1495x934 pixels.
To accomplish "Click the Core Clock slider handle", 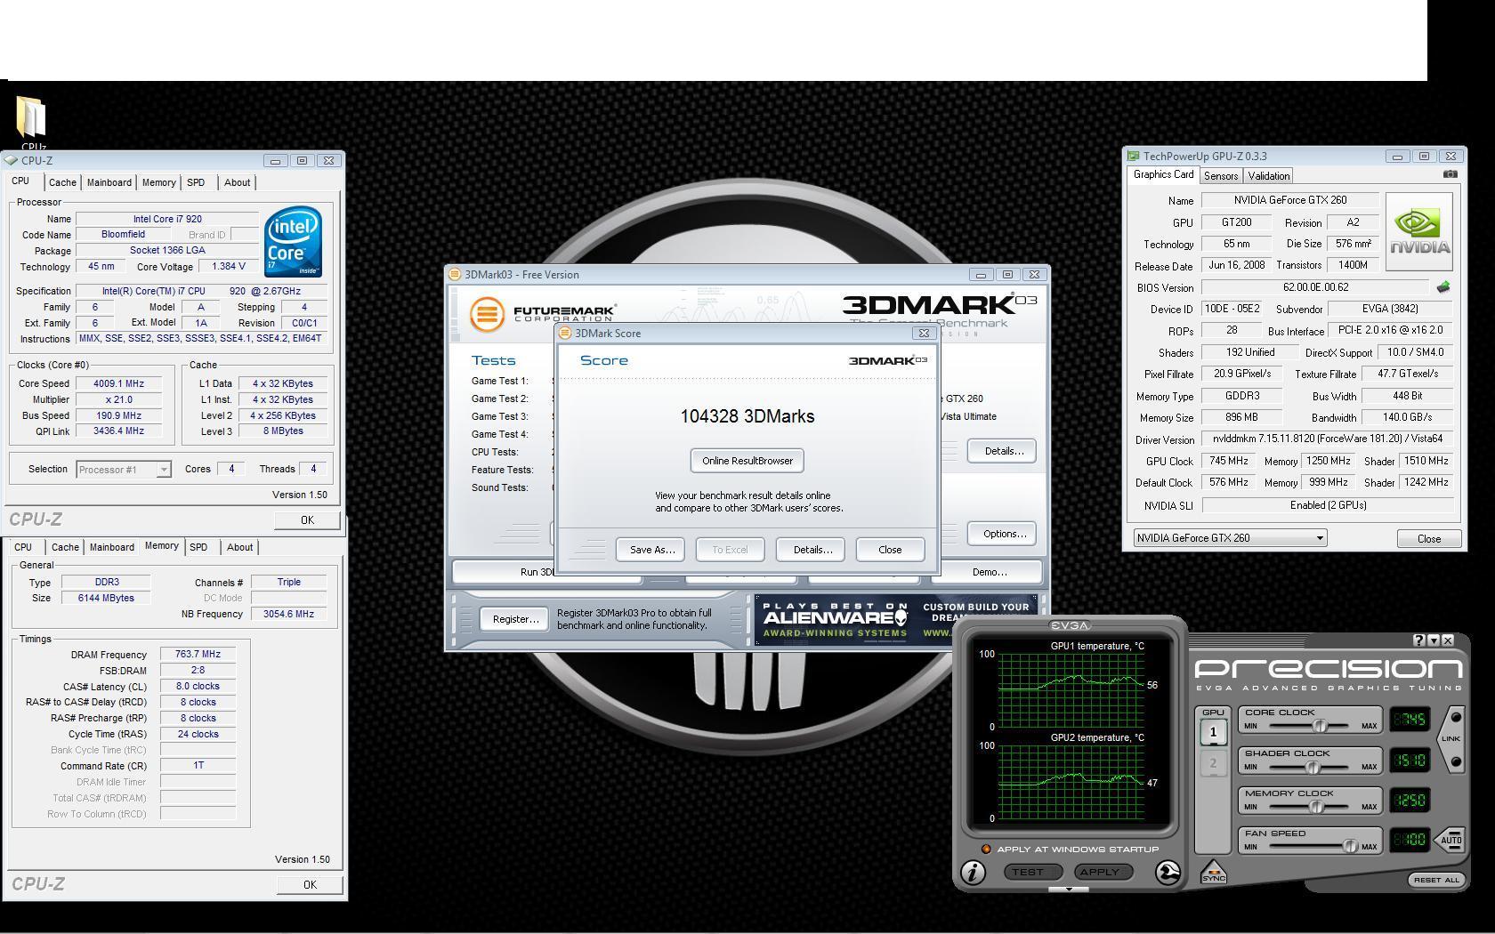I will tap(1320, 726).
